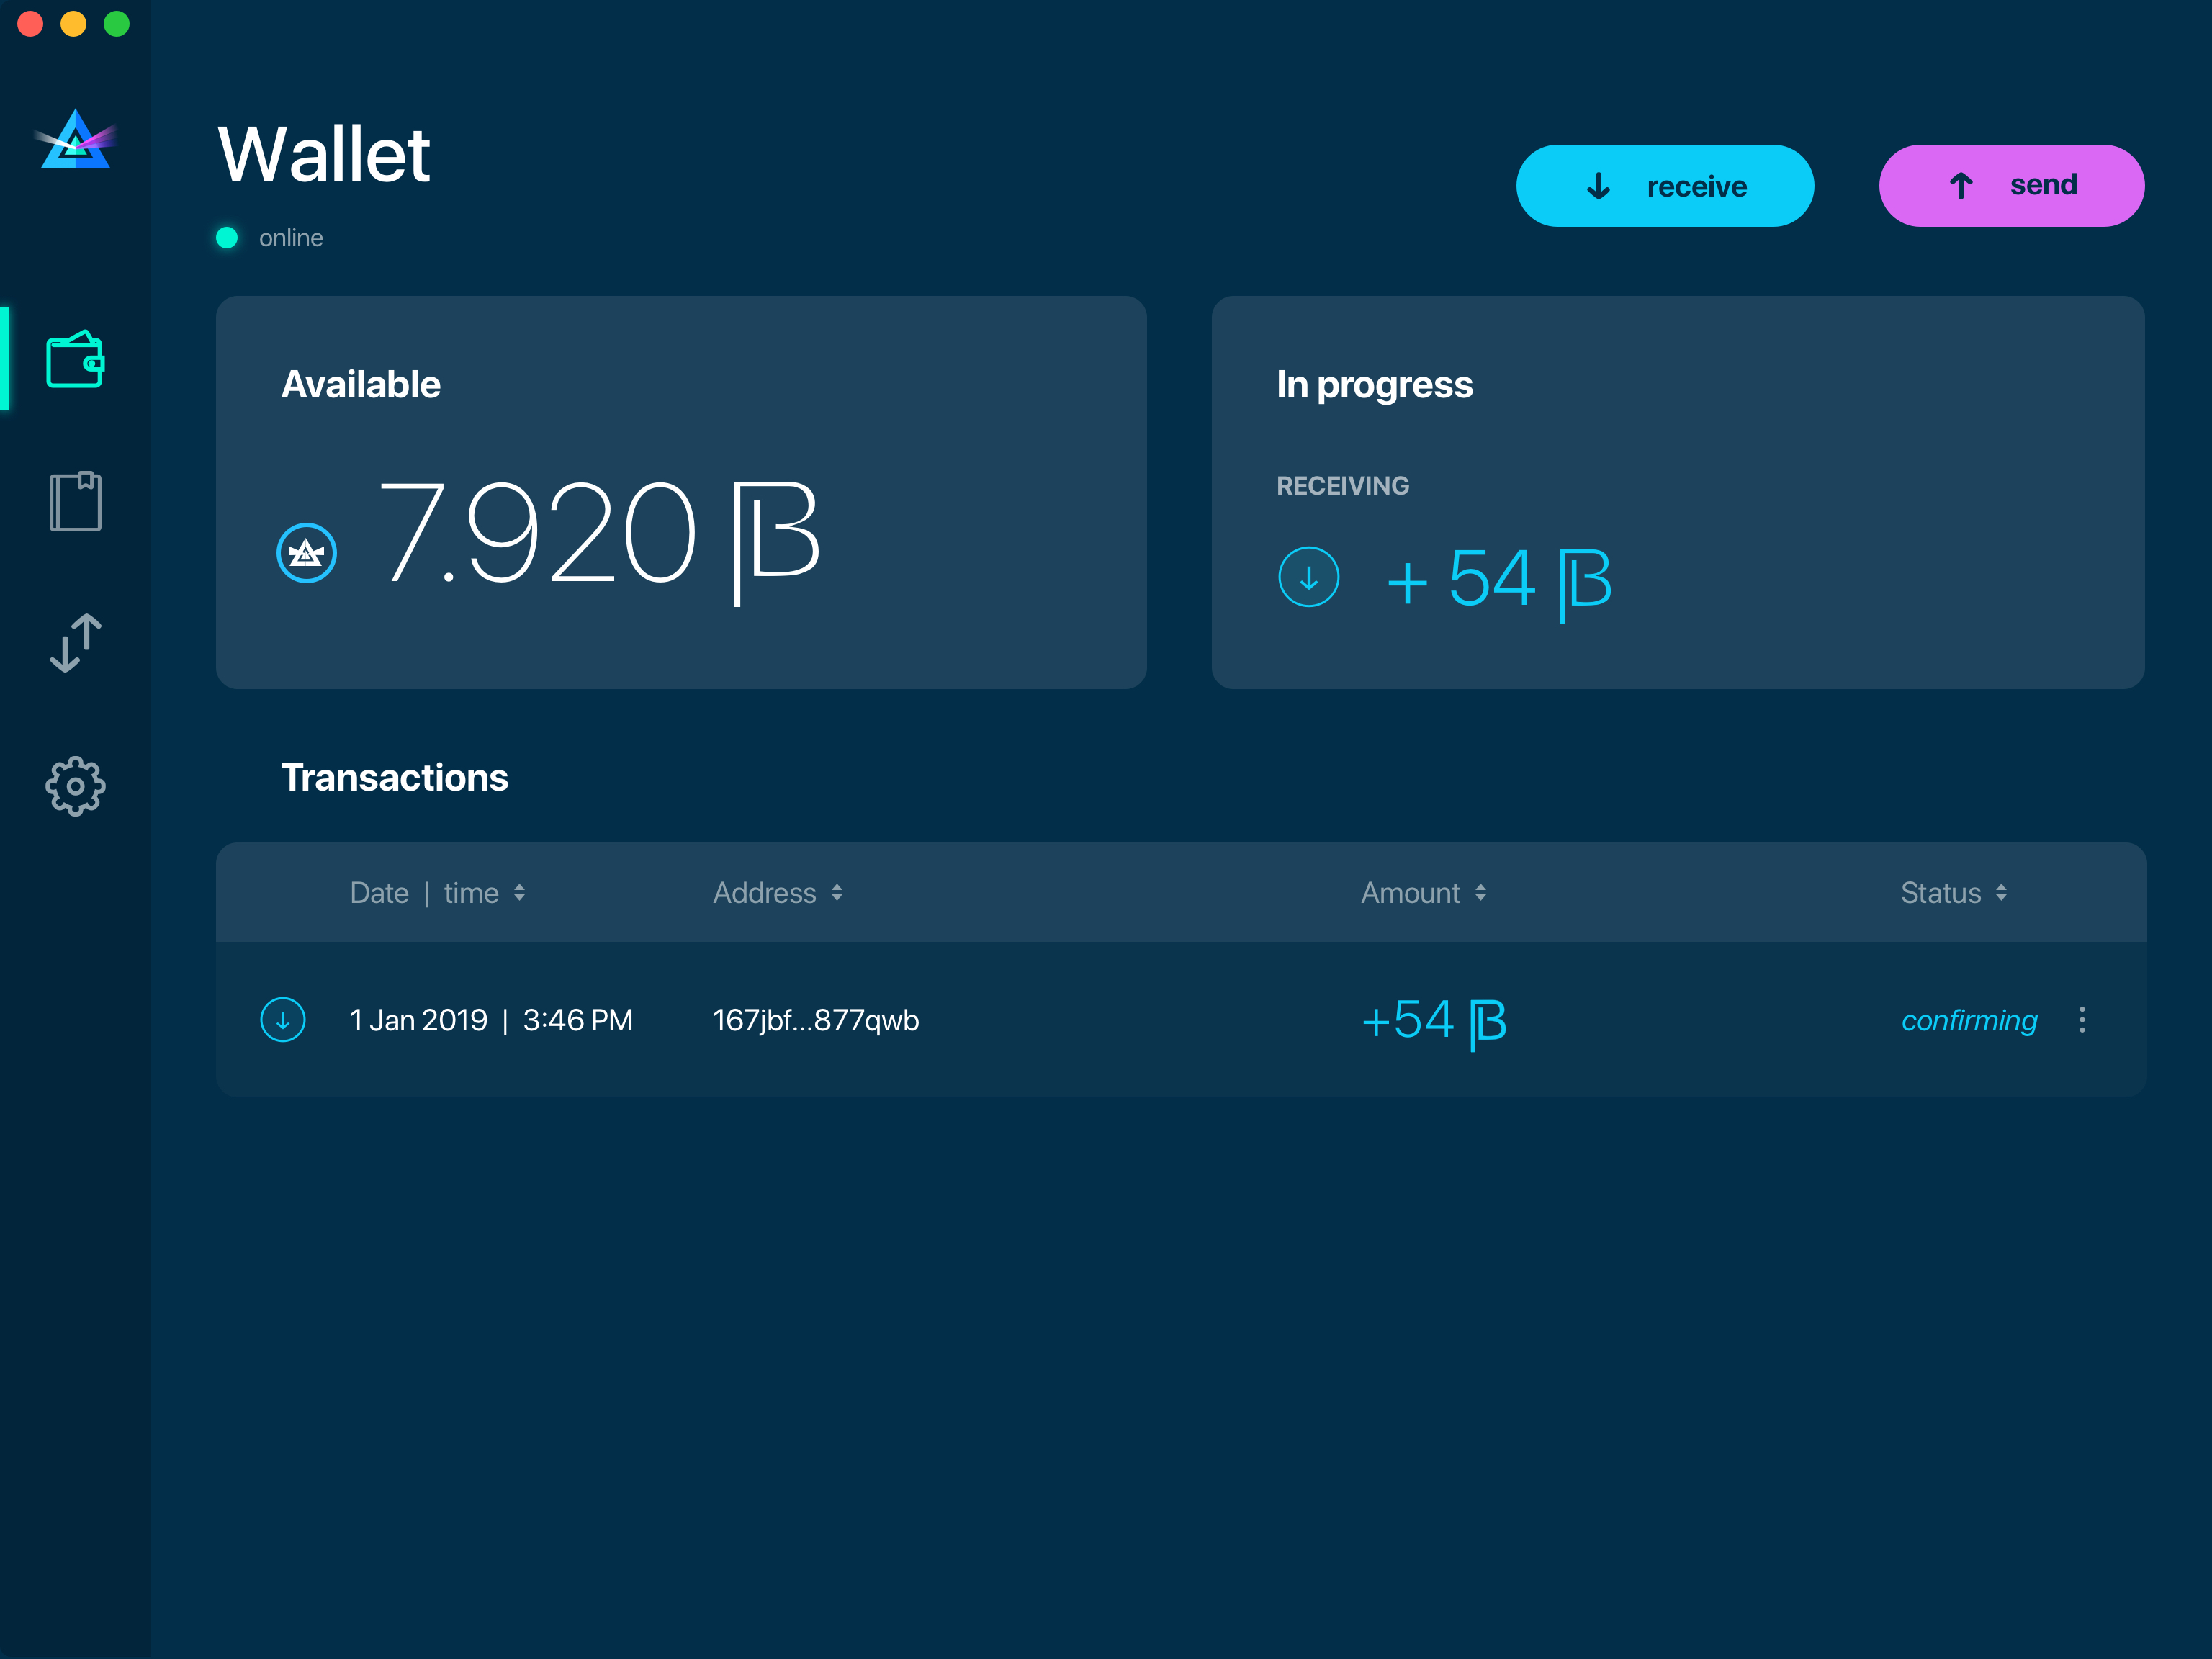Click the Beam coin icon beside balance
Viewport: 2212px width, 1659px height.
(x=306, y=553)
